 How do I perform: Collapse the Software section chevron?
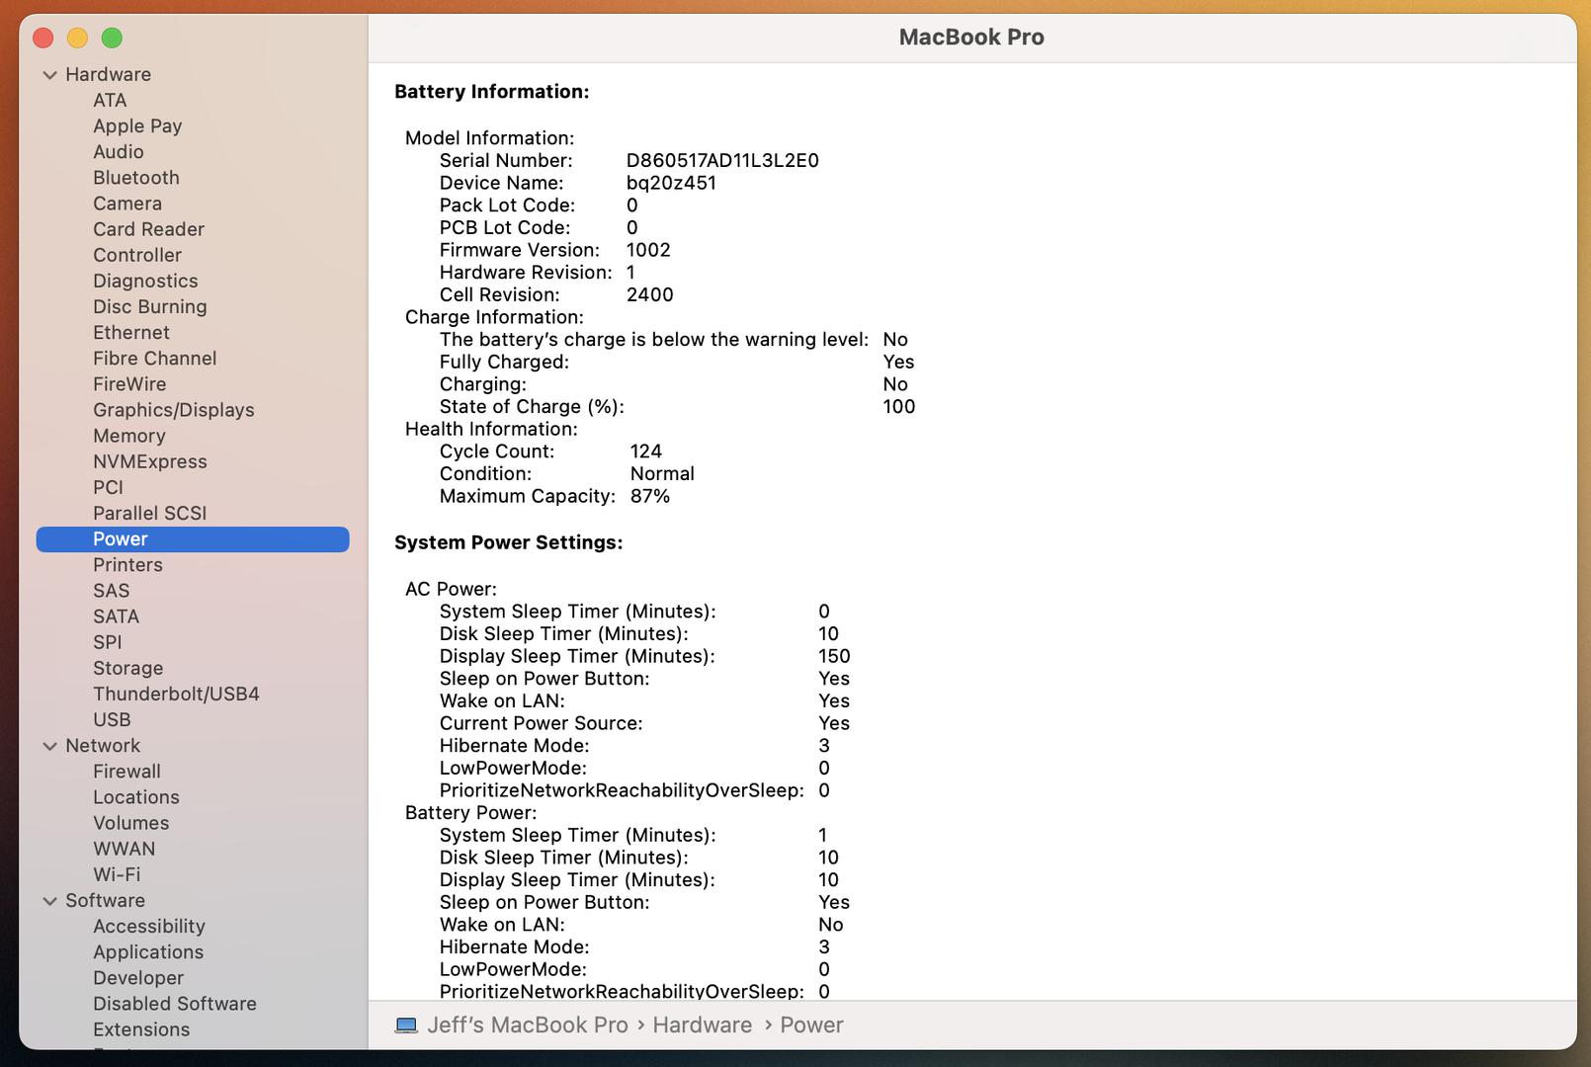point(50,901)
